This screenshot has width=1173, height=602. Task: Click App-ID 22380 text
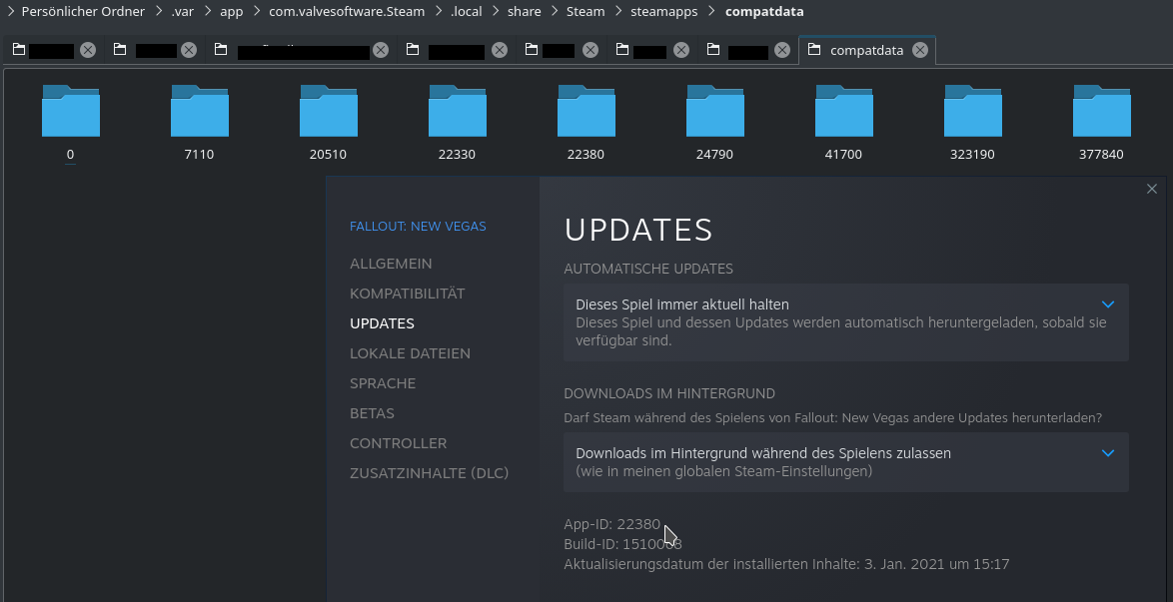611,524
